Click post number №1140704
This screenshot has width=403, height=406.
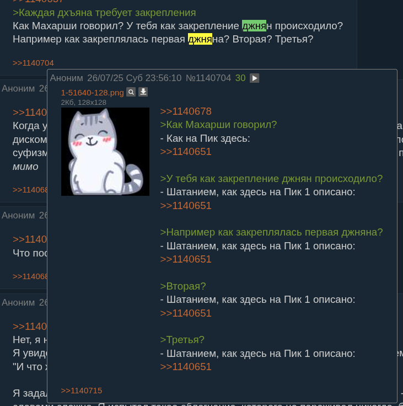(208, 78)
